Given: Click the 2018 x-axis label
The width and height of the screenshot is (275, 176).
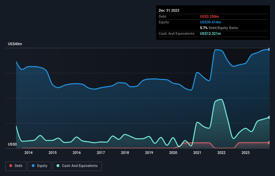Looking at the screenshot, I should click(125, 153).
